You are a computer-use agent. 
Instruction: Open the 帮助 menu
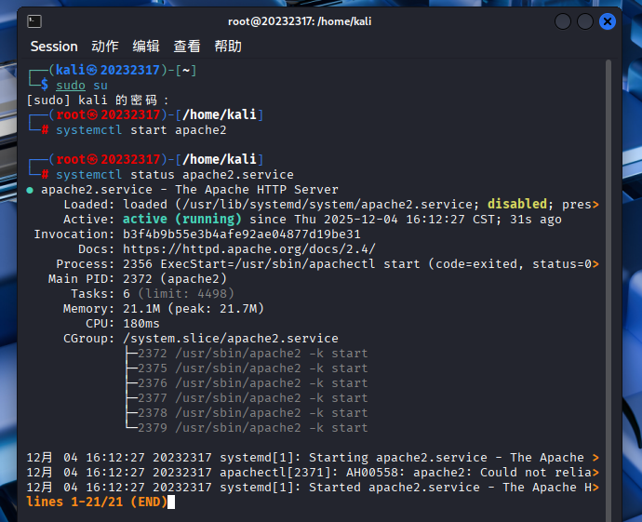click(x=228, y=47)
